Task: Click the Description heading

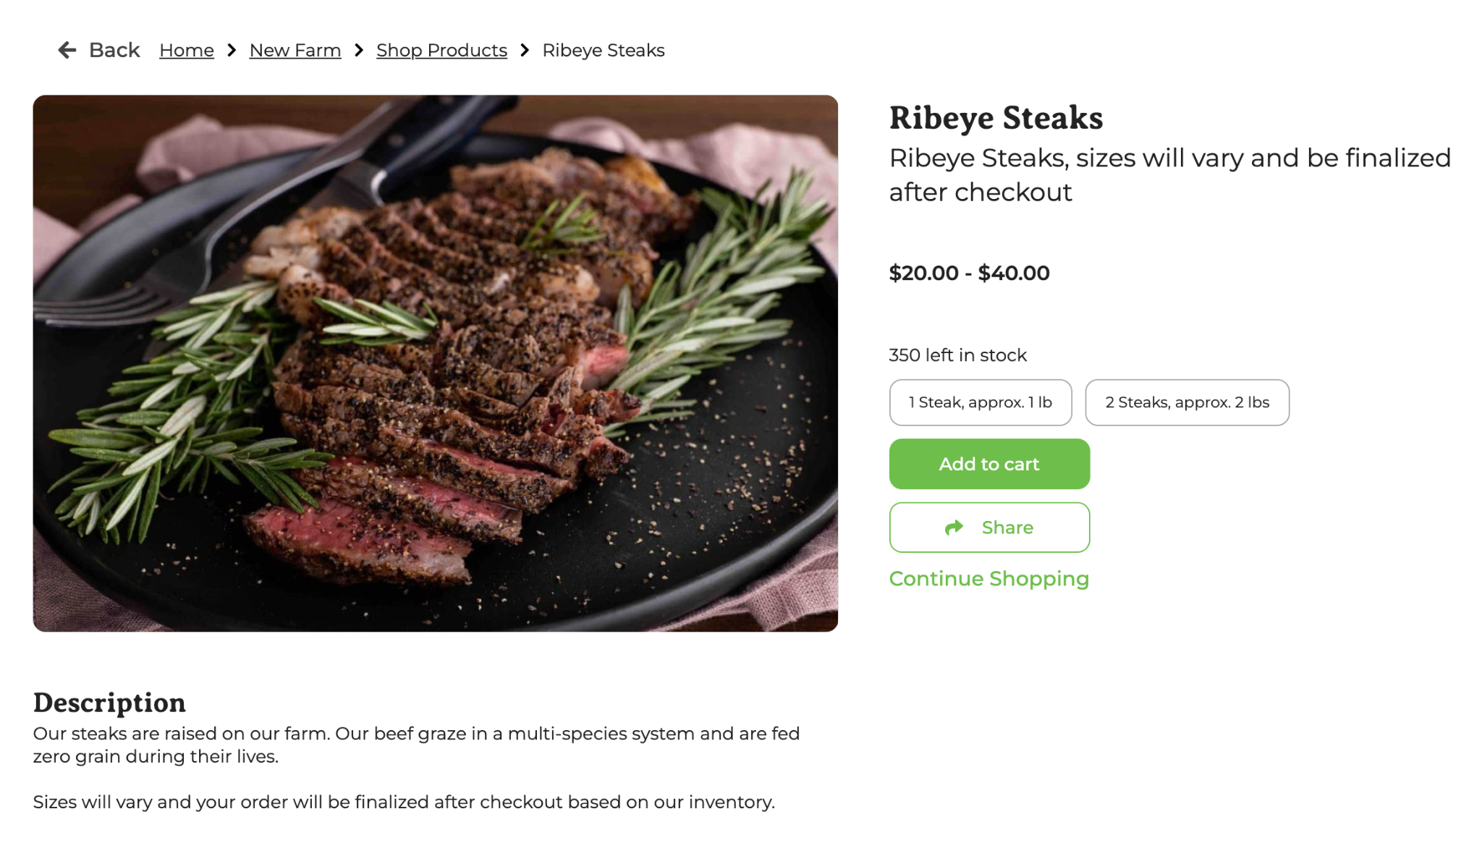Action: click(x=109, y=703)
